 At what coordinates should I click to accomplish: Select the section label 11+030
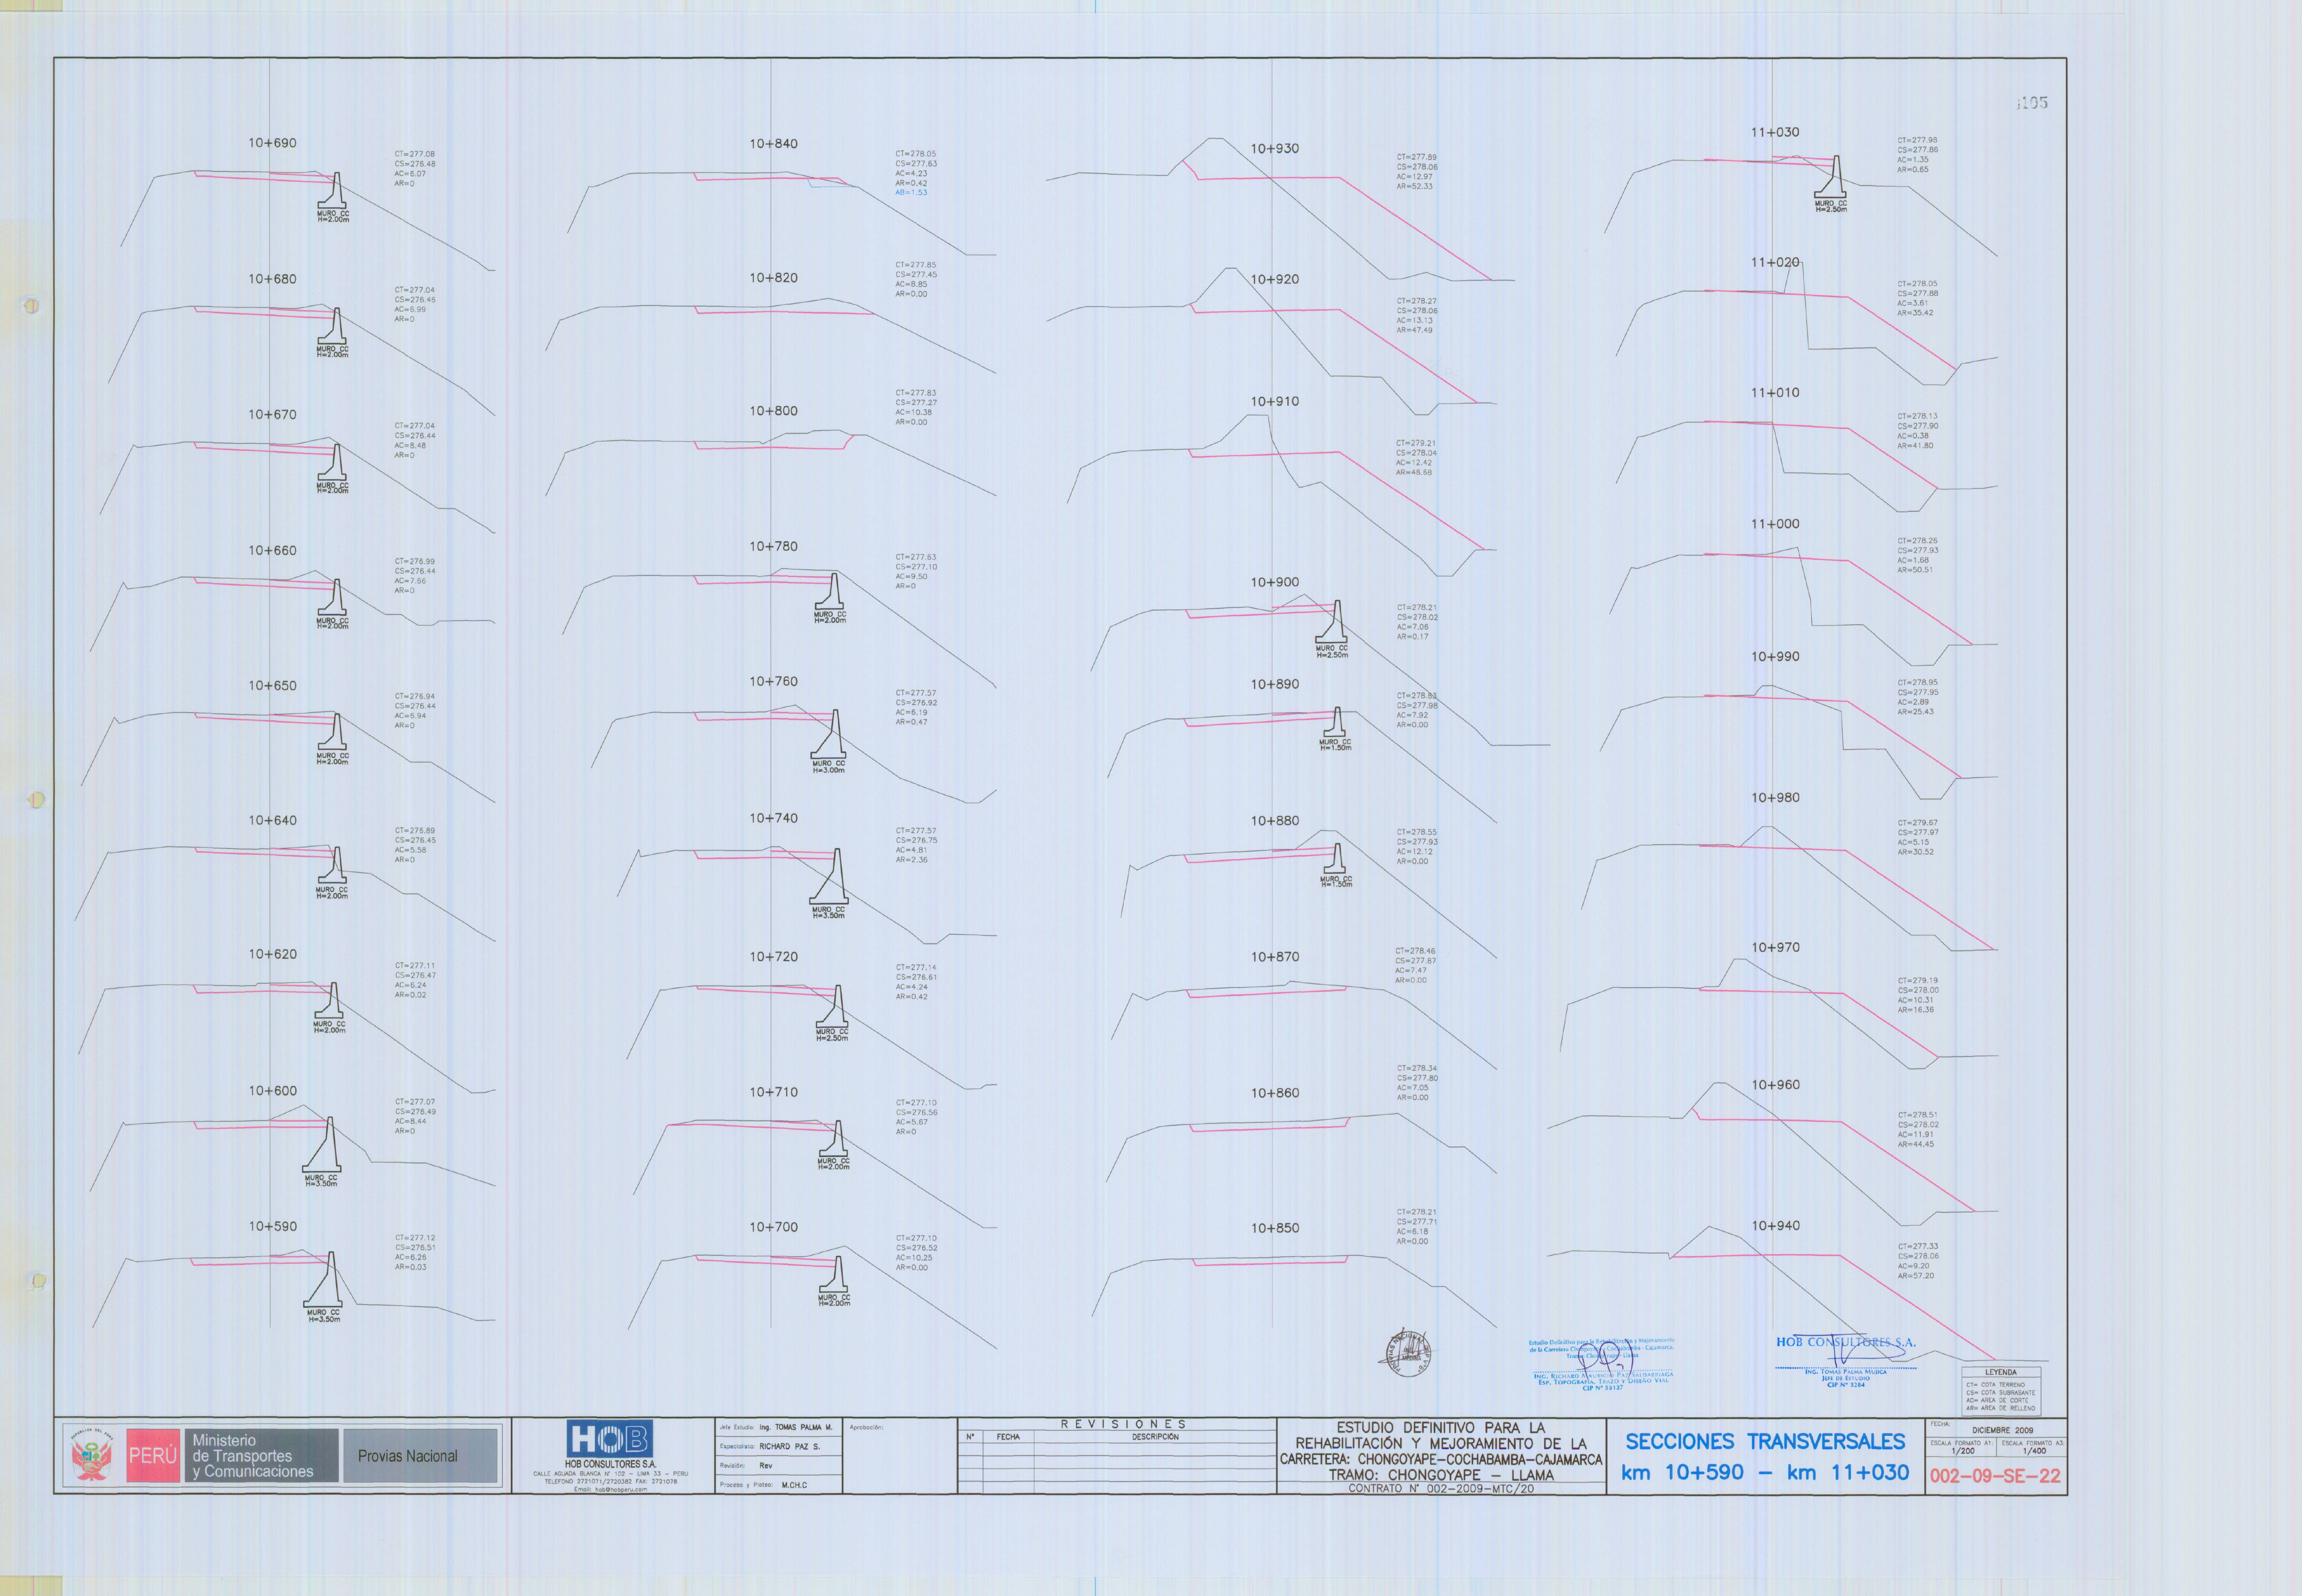[1775, 132]
